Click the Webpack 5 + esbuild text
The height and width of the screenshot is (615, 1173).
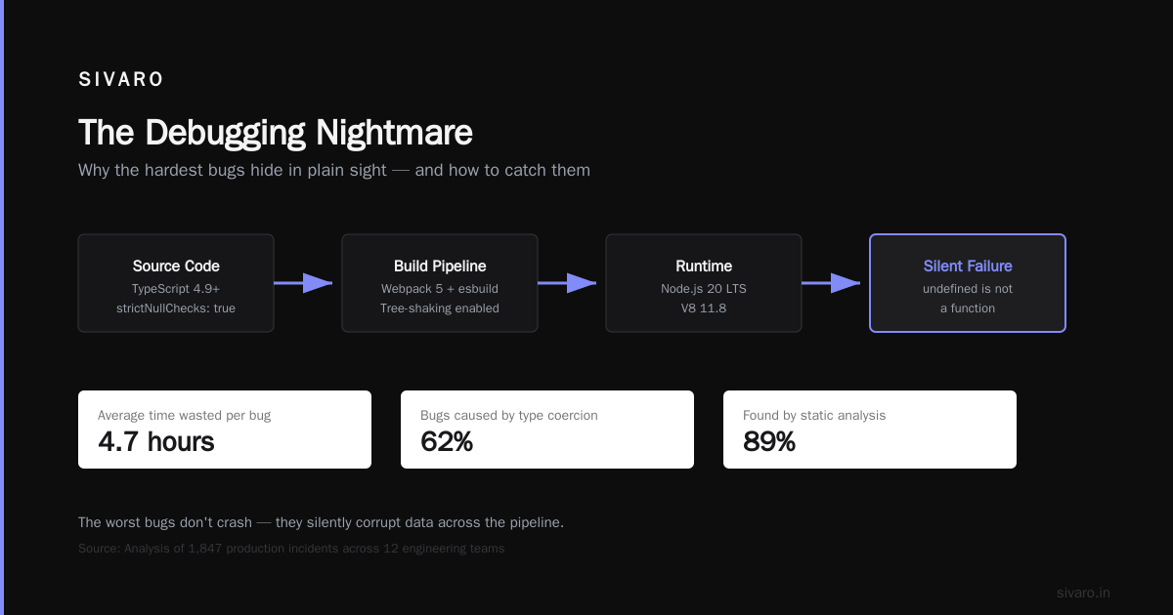(440, 289)
